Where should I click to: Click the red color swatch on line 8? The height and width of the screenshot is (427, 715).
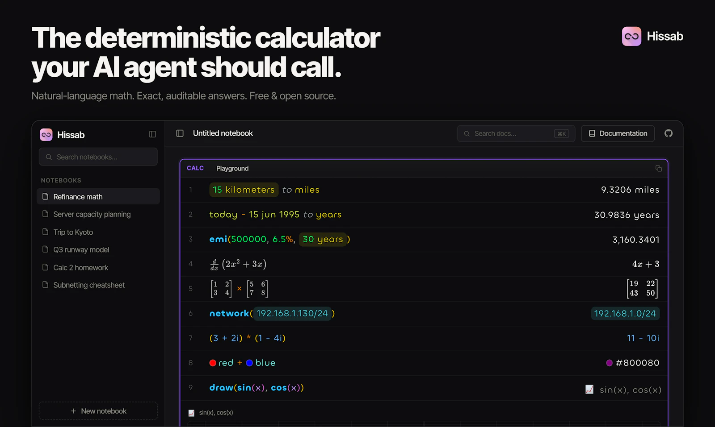213,363
